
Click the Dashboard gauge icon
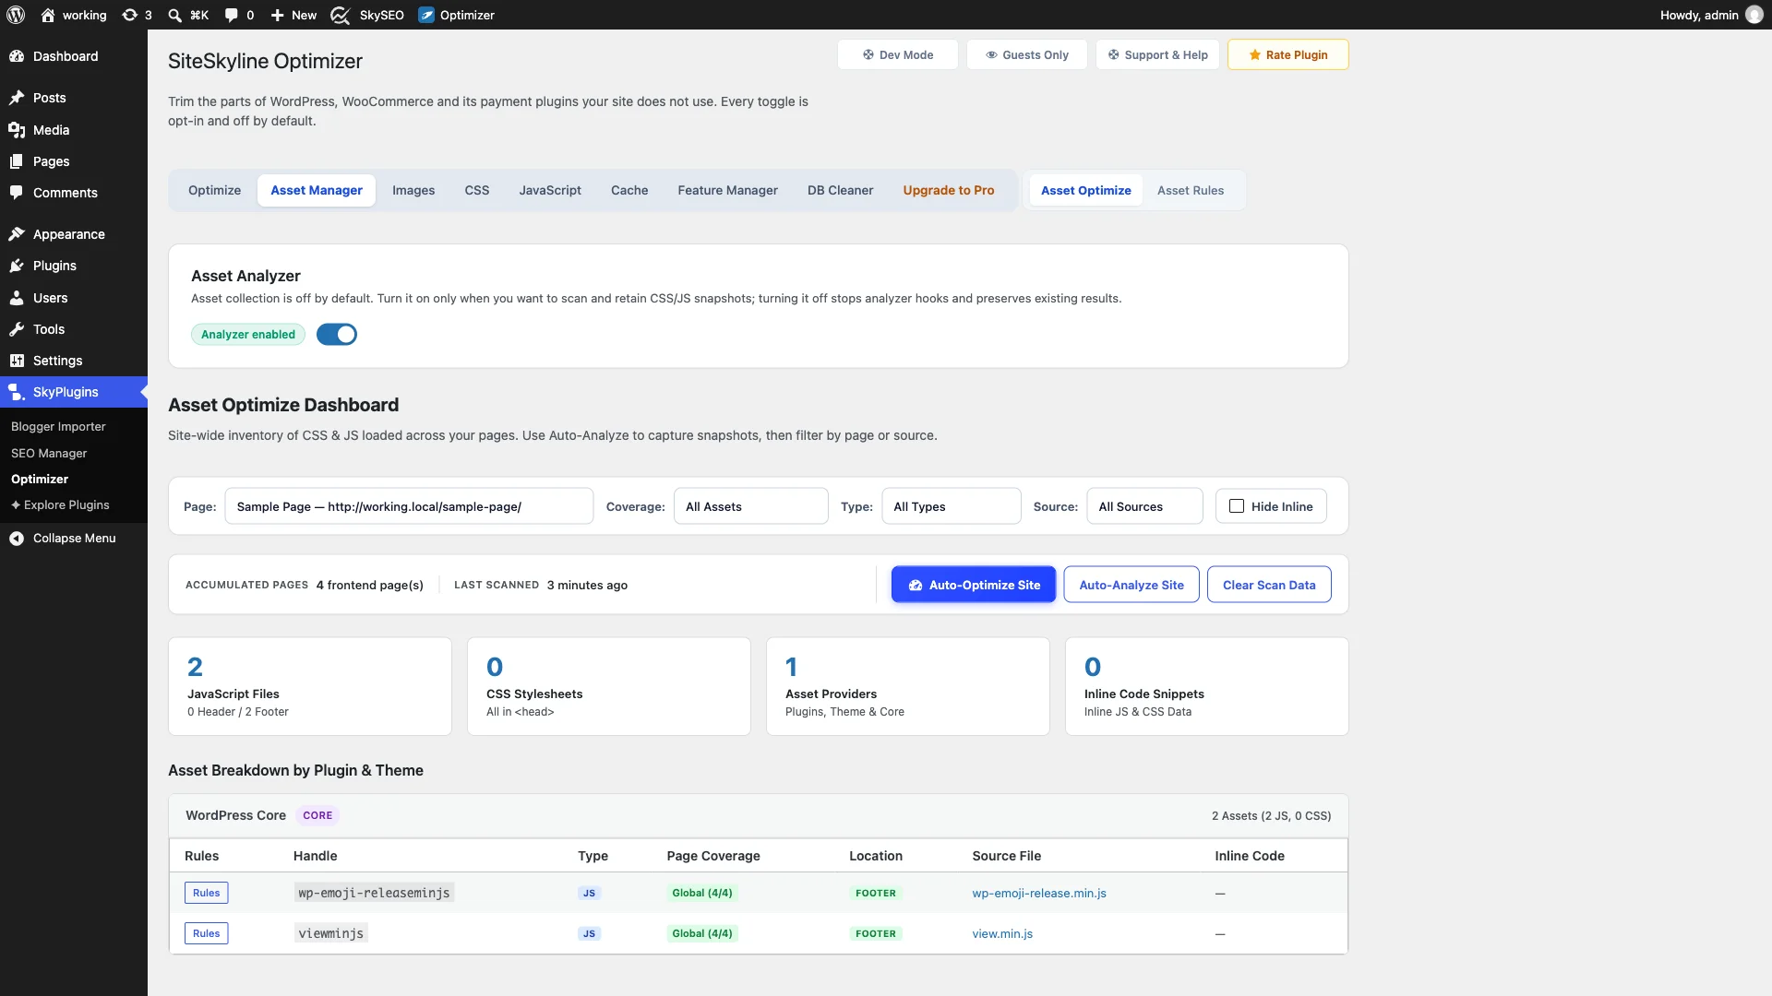coord(17,56)
